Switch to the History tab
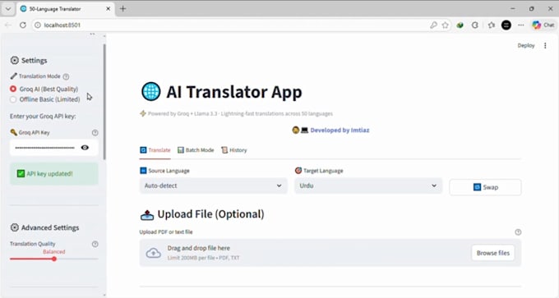Viewport: 559px width, 298px height. click(x=233, y=150)
